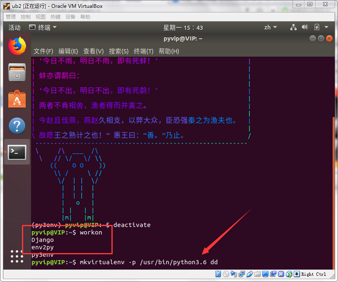The height and width of the screenshot is (282, 338).
Task: Open VirtualBox 热键 menu
Action: [x=56, y=17]
